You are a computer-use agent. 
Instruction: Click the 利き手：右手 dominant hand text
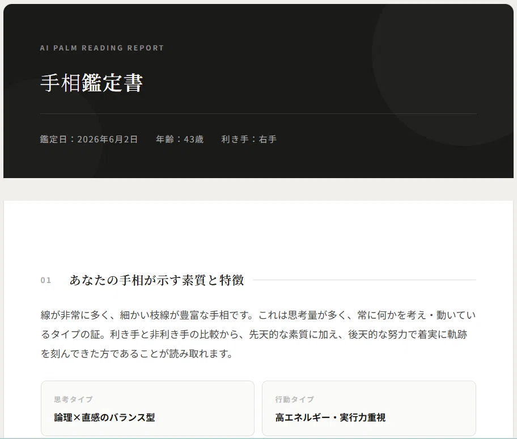coord(249,139)
